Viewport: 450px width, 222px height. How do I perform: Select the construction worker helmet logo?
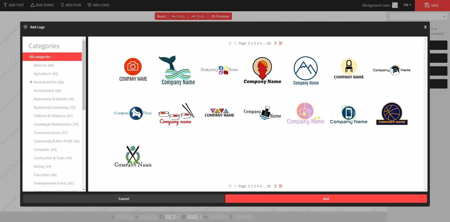262,71
